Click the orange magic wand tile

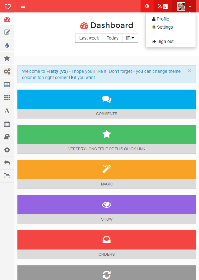click(x=107, y=170)
